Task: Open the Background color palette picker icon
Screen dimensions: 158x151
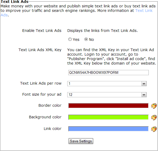Action: [x=154, y=118]
